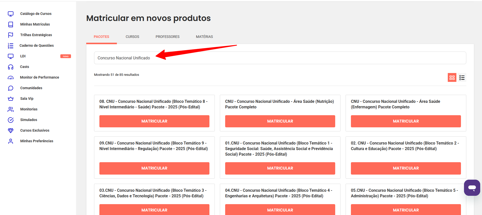The width and height of the screenshot is (482, 215).
Task: Click '05.CNU' Administração package title
Action: [404, 193]
